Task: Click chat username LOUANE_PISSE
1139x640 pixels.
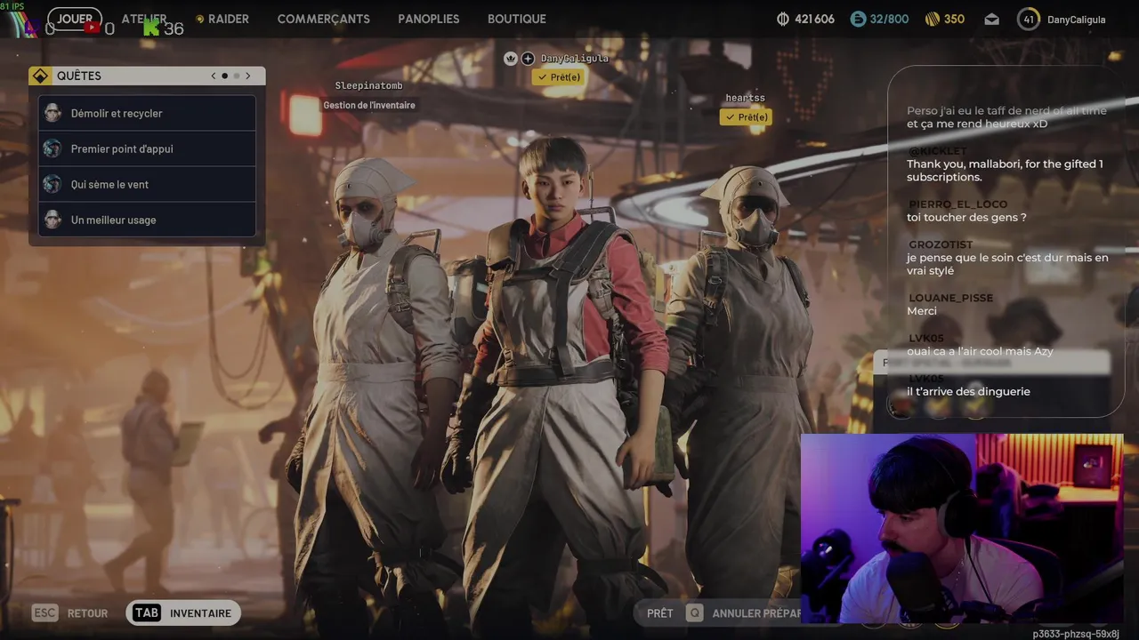Action: coord(950,298)
